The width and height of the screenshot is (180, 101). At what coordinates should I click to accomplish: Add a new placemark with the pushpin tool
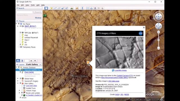click(51, 8)
